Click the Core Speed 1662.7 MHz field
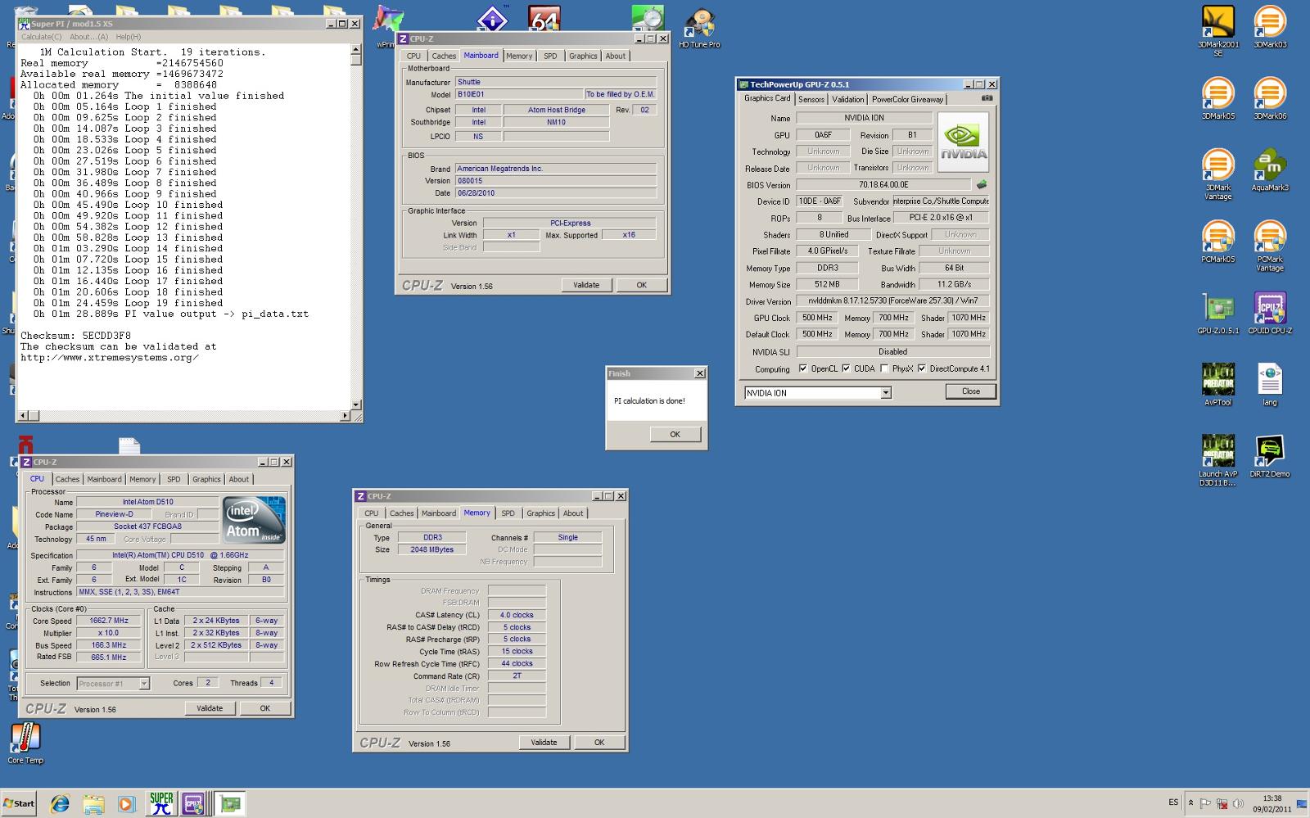Viewport: 1310px width, 818px height. coord(109,621)
